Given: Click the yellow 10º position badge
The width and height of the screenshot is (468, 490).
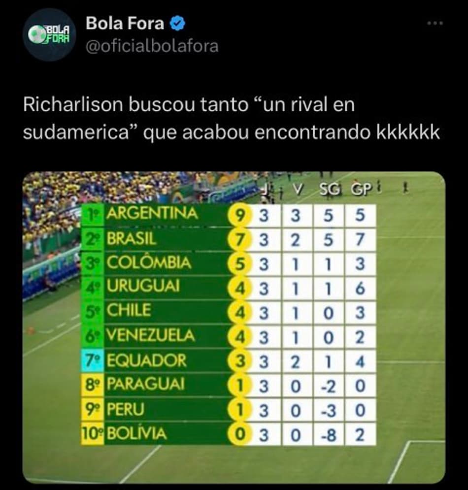Looking at the screenshot, I should click(x=92, y=434).
